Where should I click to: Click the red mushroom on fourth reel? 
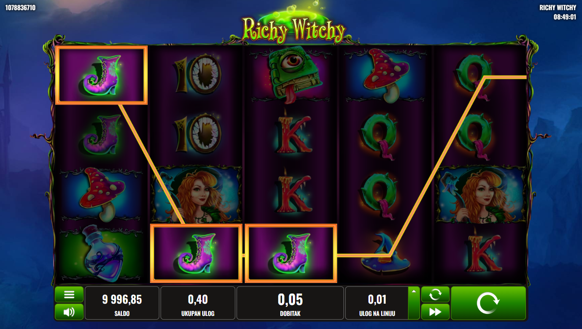pos(385,75)
